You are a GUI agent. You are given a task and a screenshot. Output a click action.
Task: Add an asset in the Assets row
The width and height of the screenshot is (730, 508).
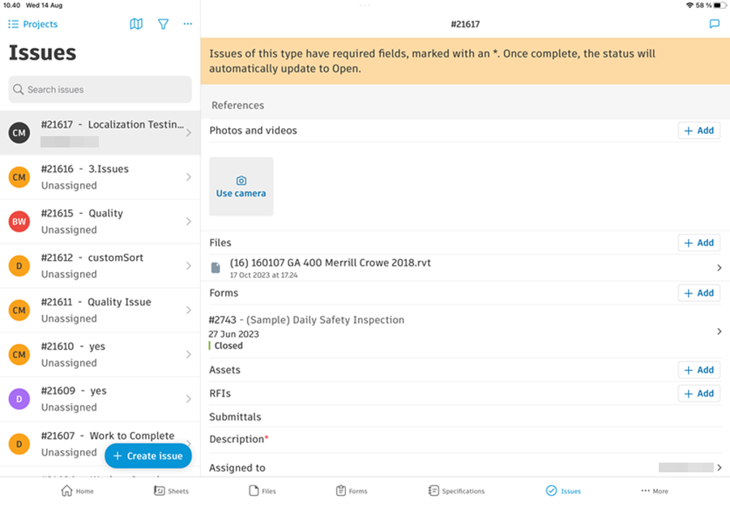(699, 370)
